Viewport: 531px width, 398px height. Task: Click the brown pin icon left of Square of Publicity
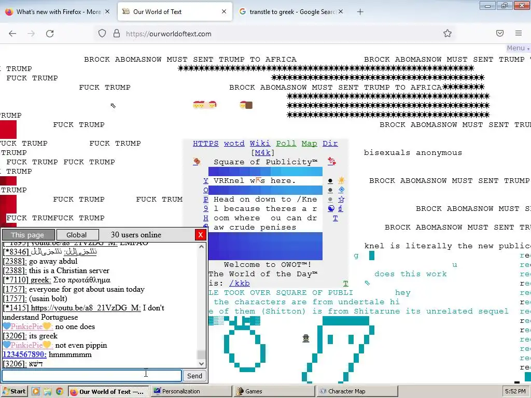point(197,162)
